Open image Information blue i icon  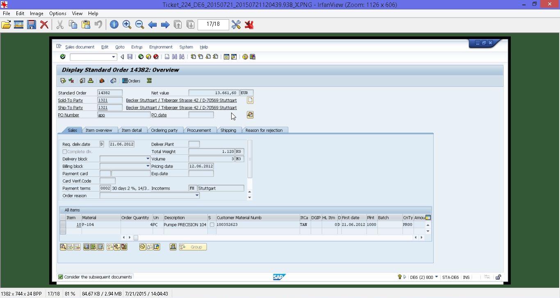(x=114, y=25)
